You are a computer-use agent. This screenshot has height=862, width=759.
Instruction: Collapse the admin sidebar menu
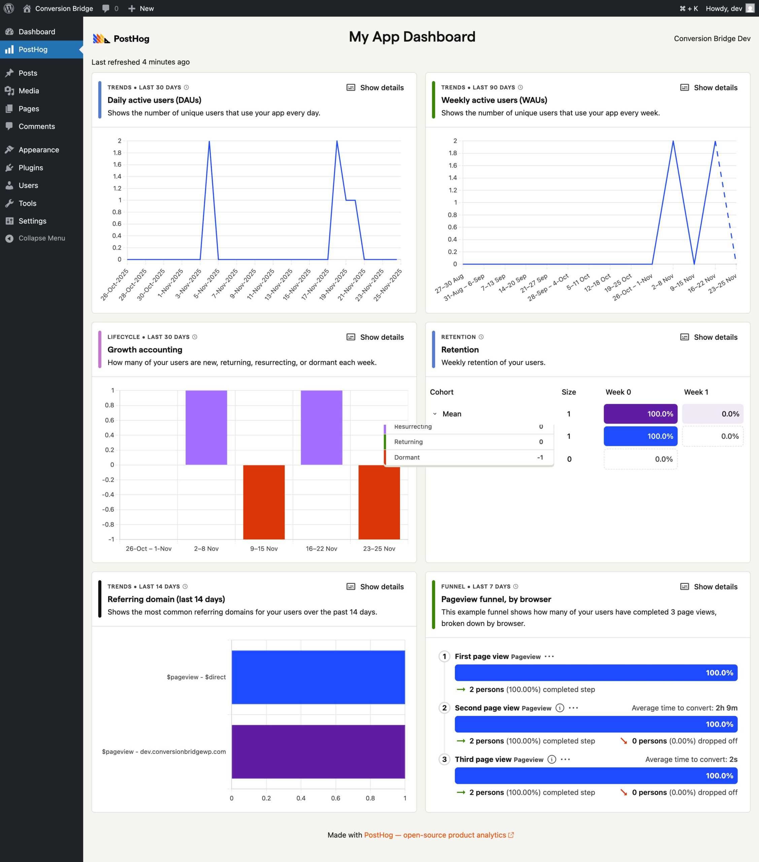pyautogui.click(x=41, y=238)
